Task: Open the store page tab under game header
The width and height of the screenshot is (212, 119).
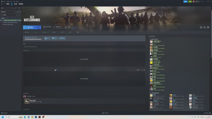Action: pos(27,32)
